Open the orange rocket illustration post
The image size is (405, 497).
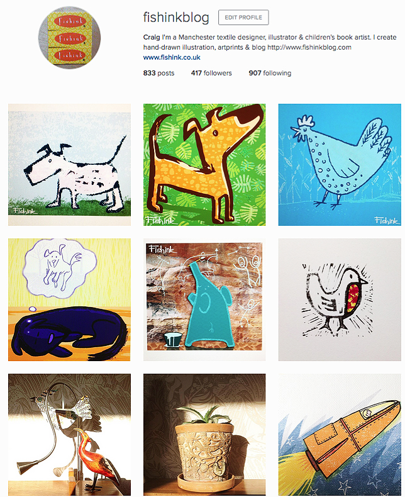click(340, 435)
